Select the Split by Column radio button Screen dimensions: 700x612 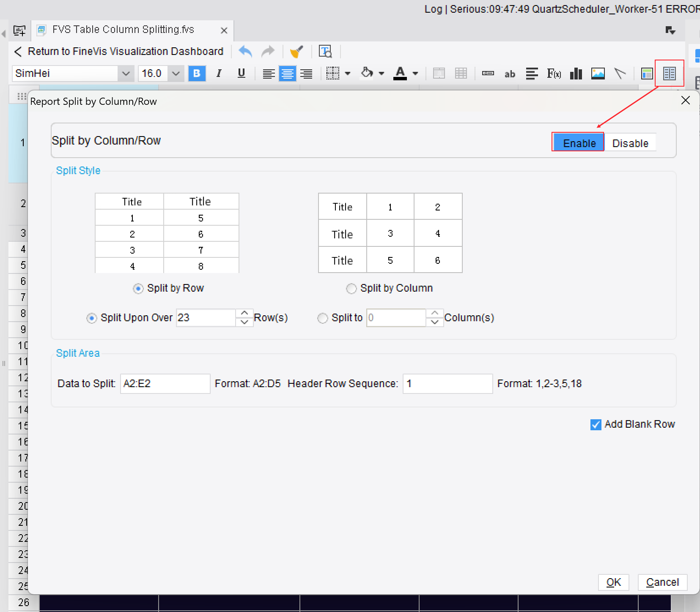(x=351, y=289)
